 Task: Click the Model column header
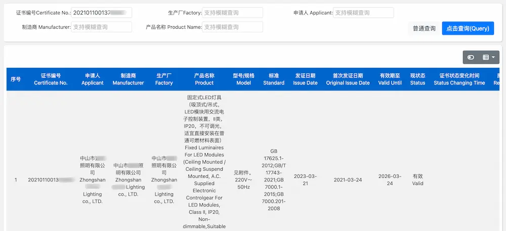243,79
